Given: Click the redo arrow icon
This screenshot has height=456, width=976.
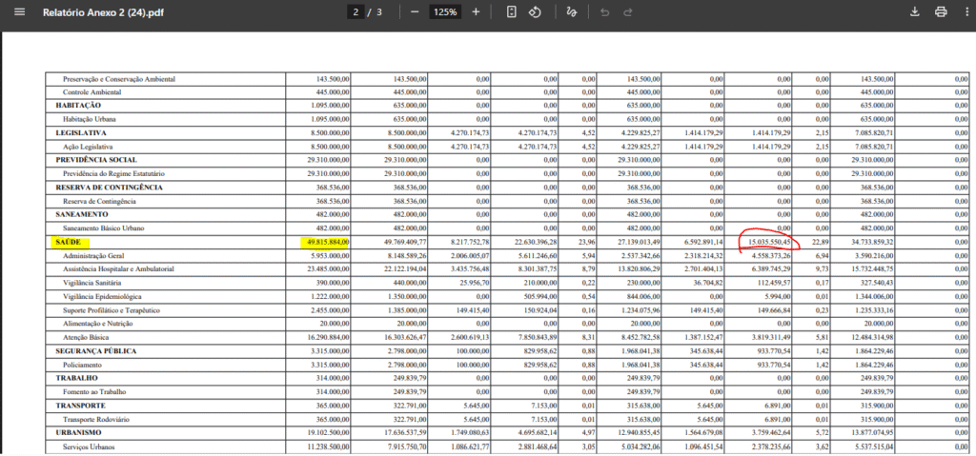Looking at the screenshot, I should pos(627,11).
